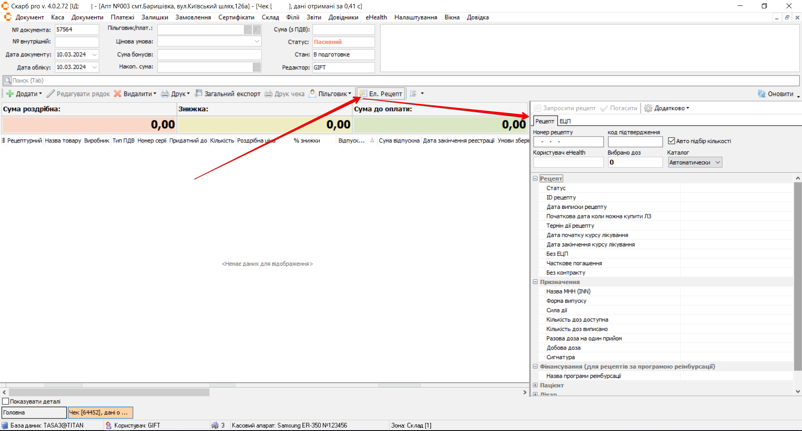Click the green plus Додати icon
Viewport: 802px width, 431px height.
tap(10, 94)
